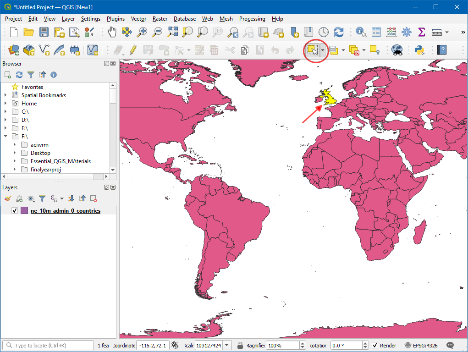Open the Processing menu

(x=252, y=19)
